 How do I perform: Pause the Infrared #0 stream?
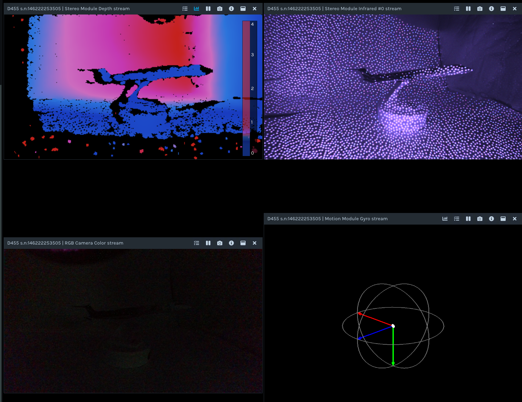(x=468, y=9)
